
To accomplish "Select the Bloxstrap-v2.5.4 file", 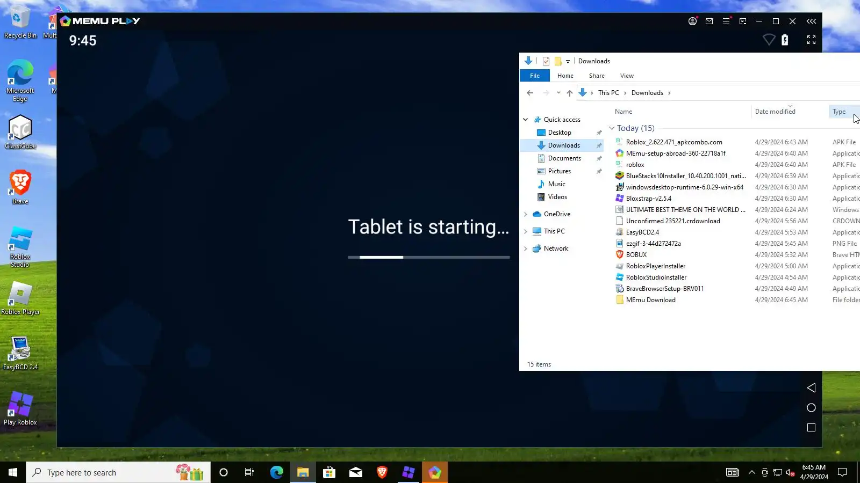I will (x=648, y=199).
